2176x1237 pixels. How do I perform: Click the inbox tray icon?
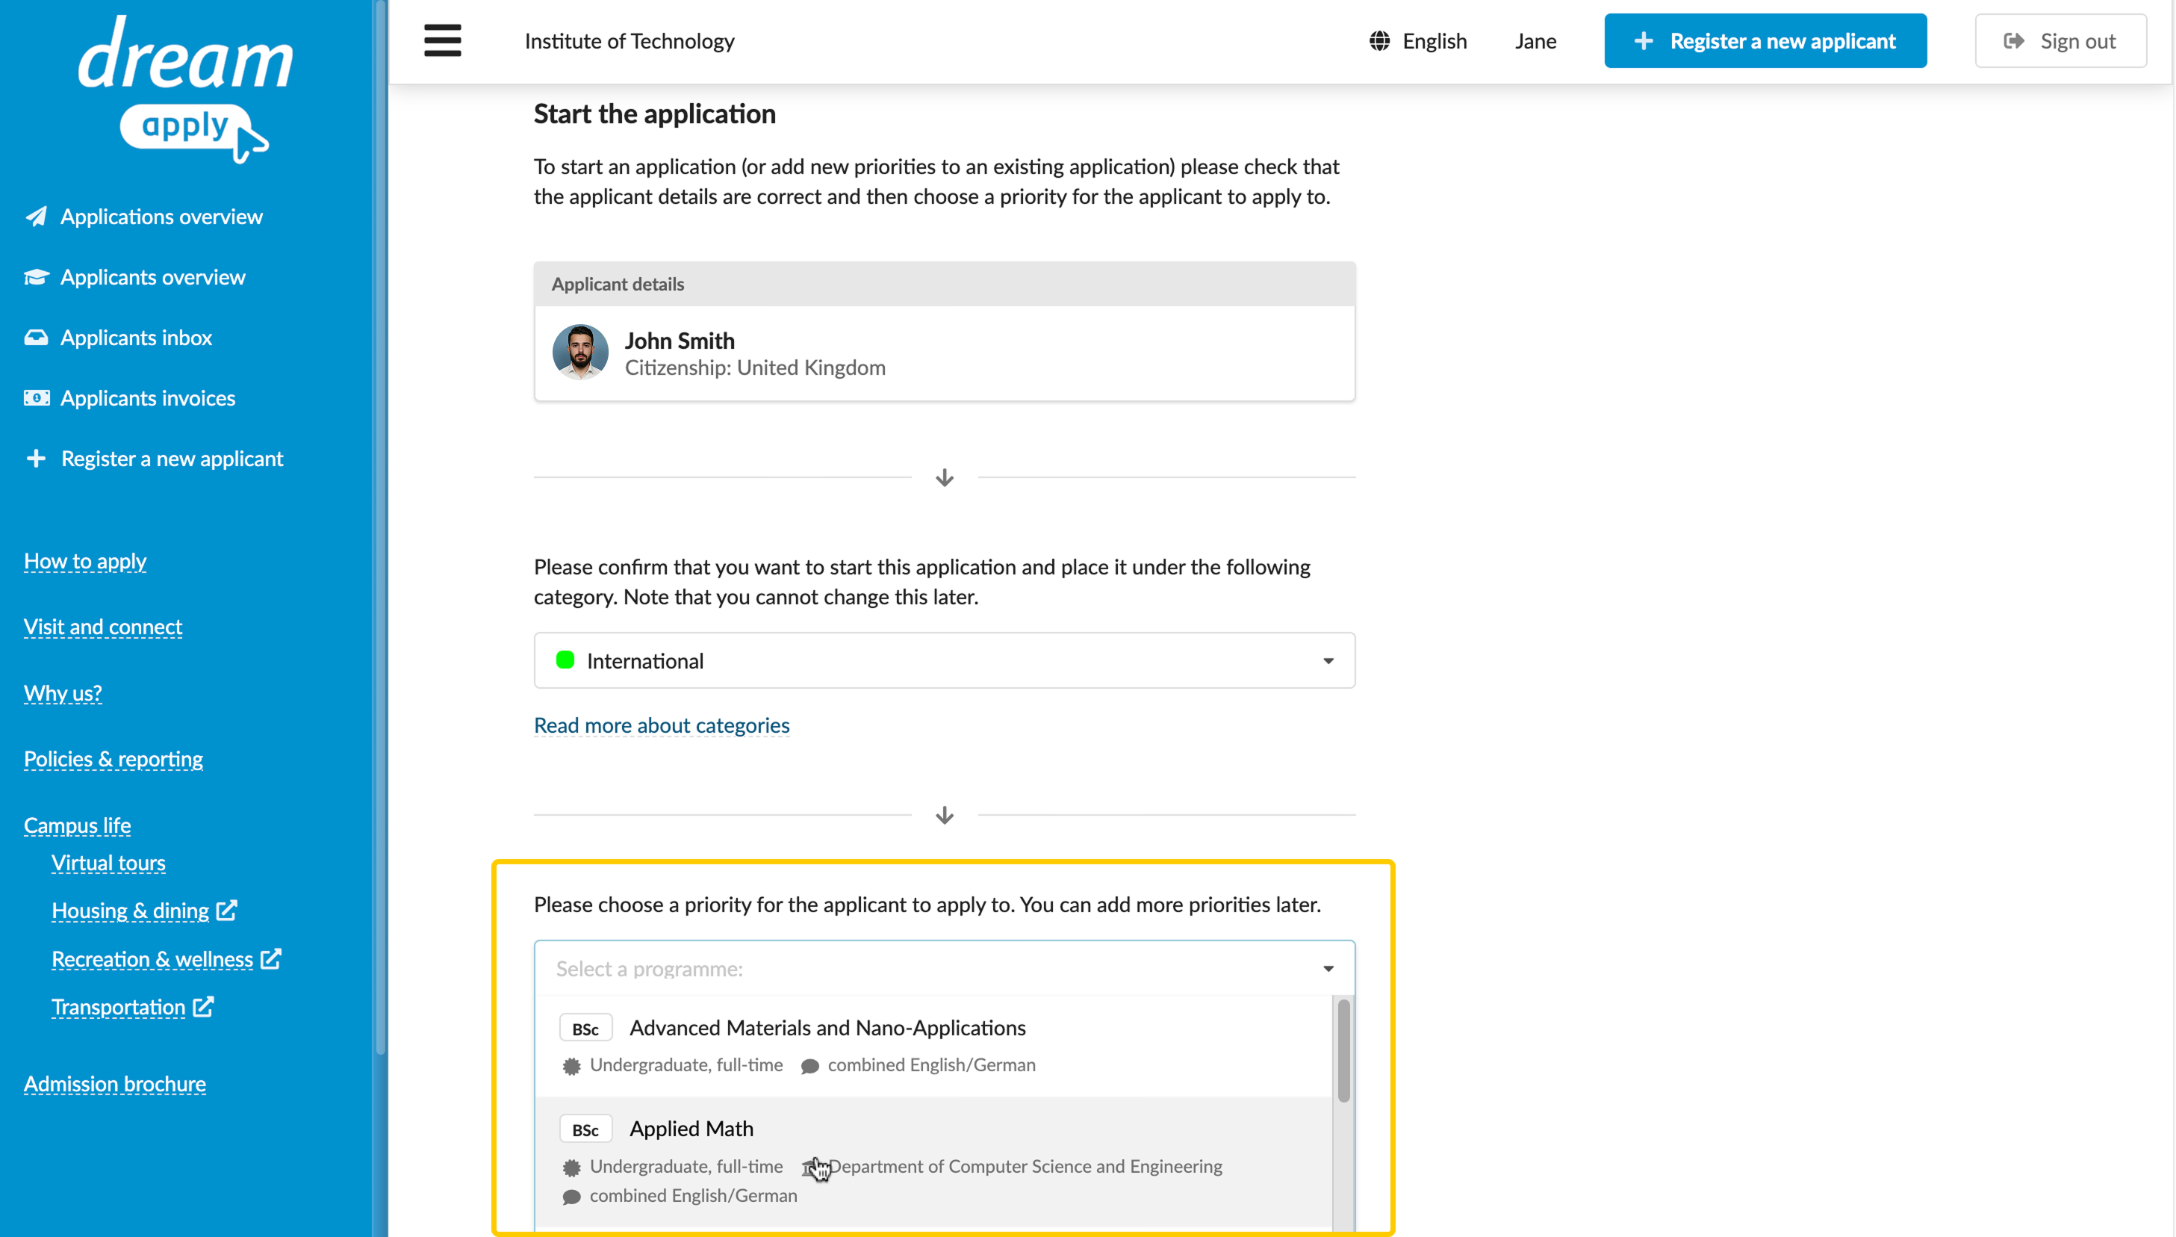pyautogui.click(x=37, y=338)
